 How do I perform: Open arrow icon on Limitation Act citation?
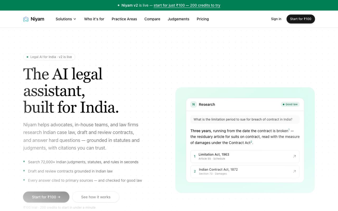click(294, 156)
